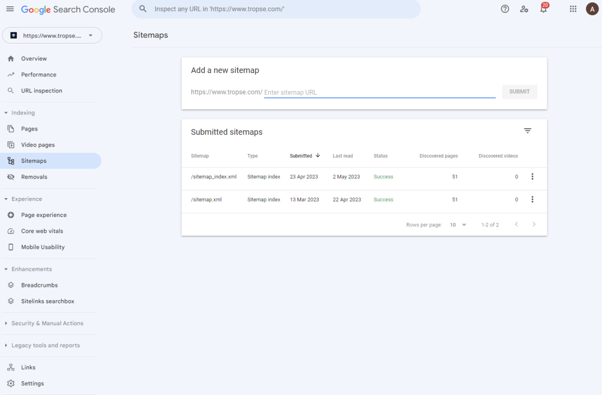Click the Page experience plus icon
Image resolution: width=602 pixels, height=395 pixels.
(x=11, y=215)
